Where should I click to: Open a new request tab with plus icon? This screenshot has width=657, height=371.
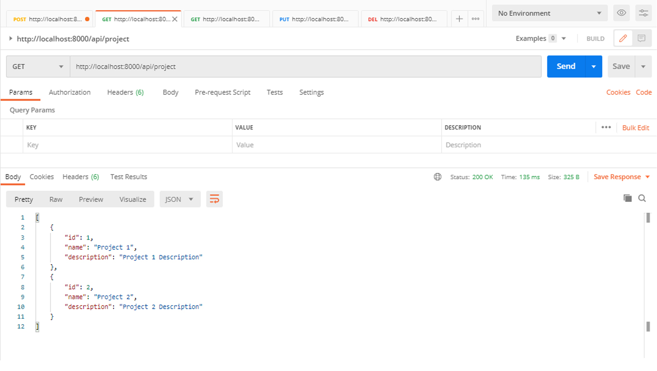459,19
